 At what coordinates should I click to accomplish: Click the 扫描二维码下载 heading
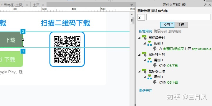pos(65,23)
